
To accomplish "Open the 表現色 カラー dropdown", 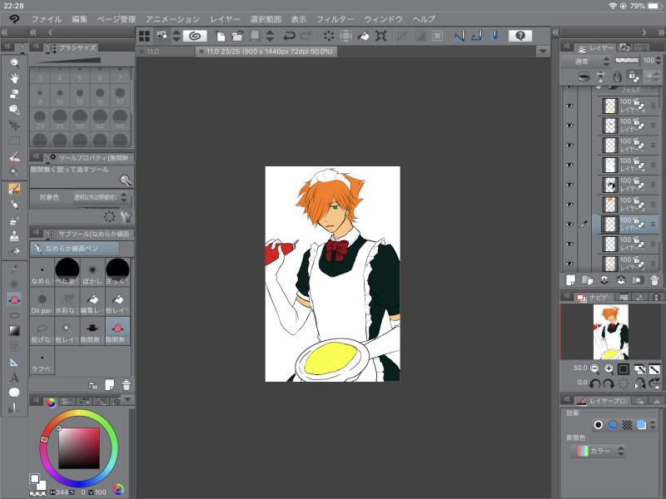I will click(599, 451).
